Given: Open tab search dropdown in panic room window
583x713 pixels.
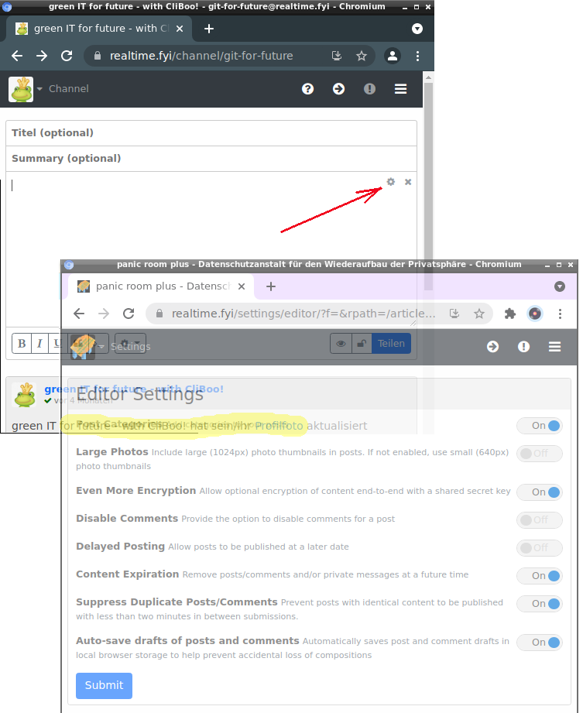Looking at the screenshot, I should pyautogui.click(x=560, y=286).
